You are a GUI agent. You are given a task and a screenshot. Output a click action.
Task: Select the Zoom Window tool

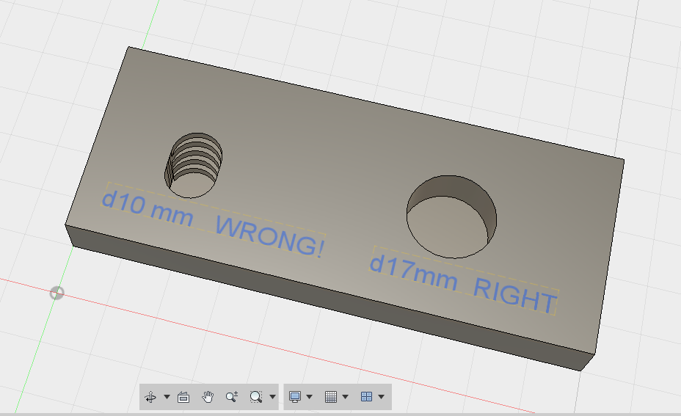click(x=255, y=397)
